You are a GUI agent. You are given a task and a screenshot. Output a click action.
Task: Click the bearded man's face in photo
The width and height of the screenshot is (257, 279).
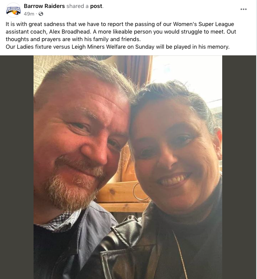[80, 142]
